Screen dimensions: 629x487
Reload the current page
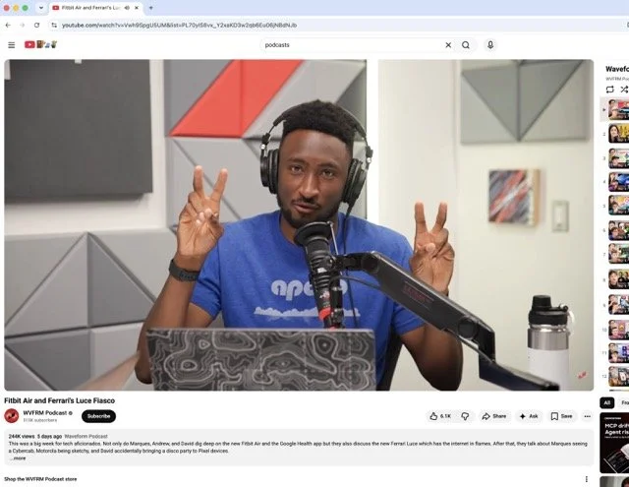pos(36,25)
